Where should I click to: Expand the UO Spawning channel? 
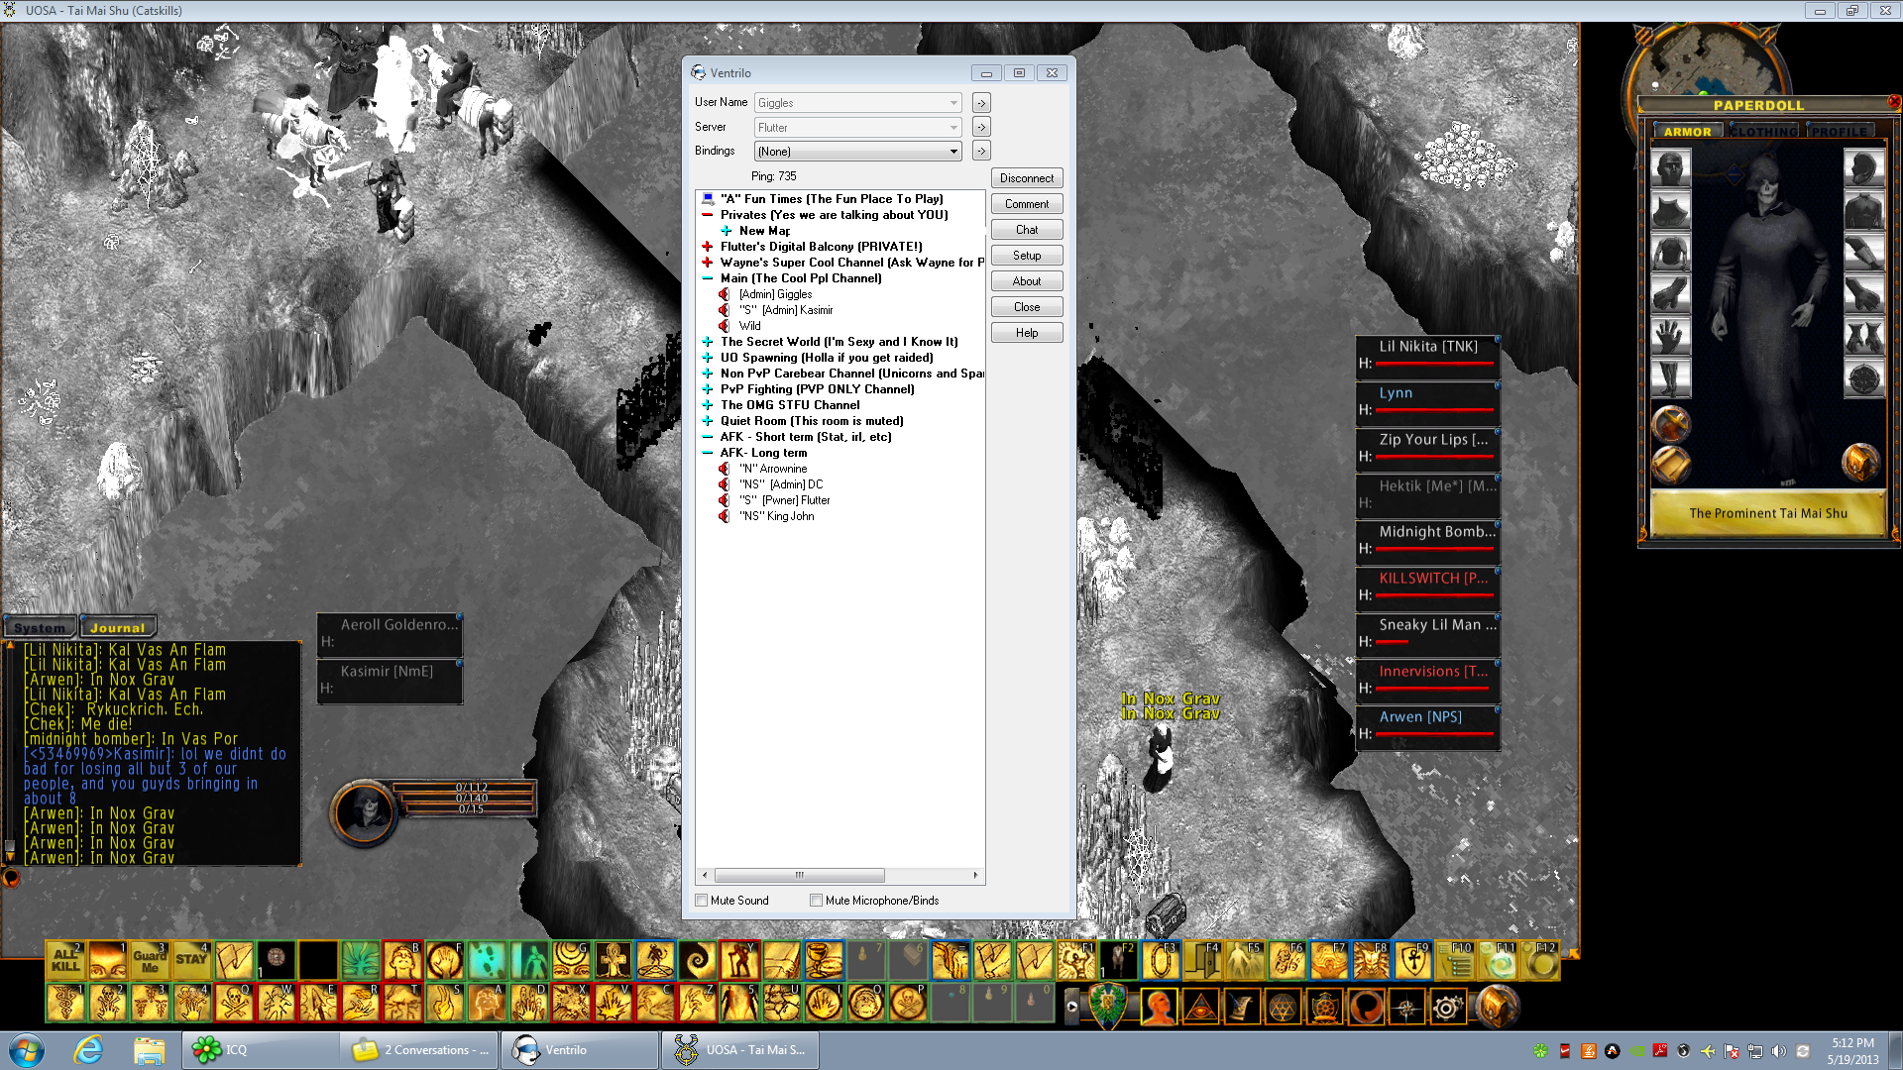[708, 358]
